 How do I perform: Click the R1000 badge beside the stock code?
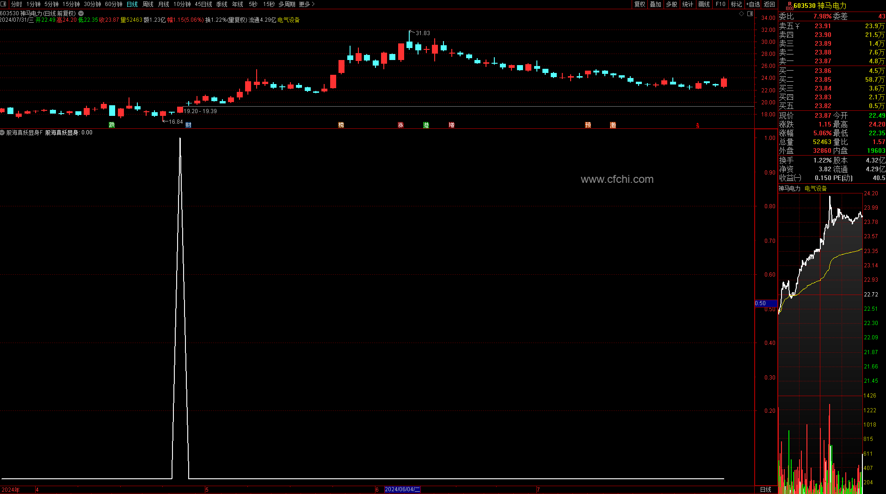pos(789,6)
